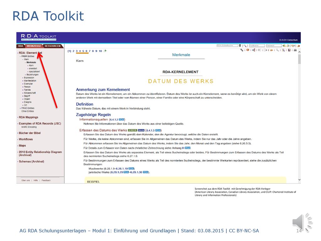This screenshot has height=241, width=321.
Task: Click the scroll-down arrow of content pane
Action: coord(299,180)
